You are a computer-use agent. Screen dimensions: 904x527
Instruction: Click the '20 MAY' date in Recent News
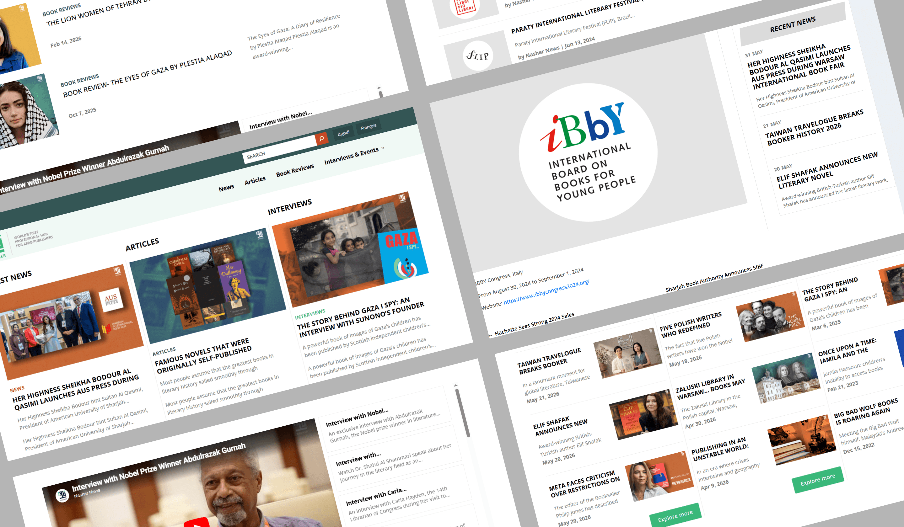click(783, 168)
